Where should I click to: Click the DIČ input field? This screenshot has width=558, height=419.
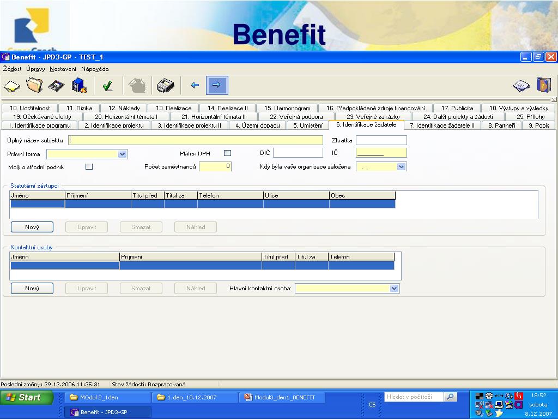click(298, 153)
